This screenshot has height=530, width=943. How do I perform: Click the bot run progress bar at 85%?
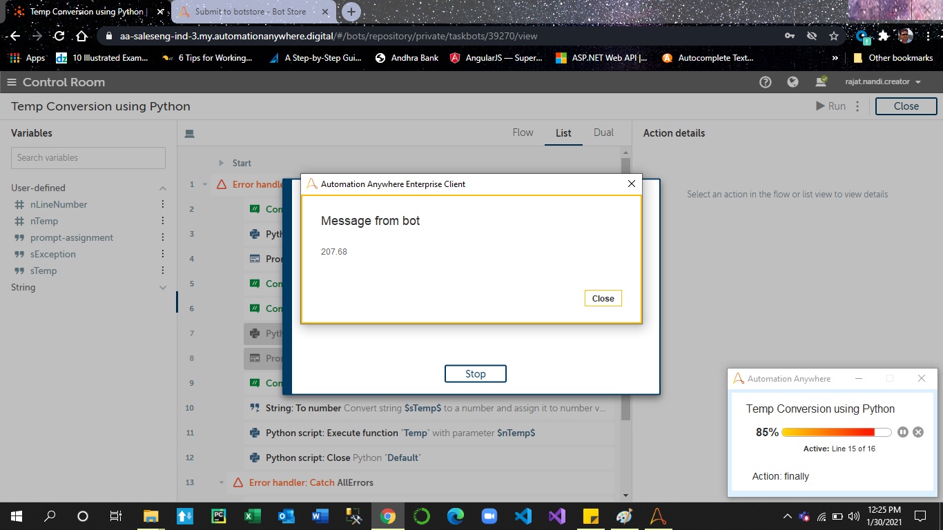point(836,432)
